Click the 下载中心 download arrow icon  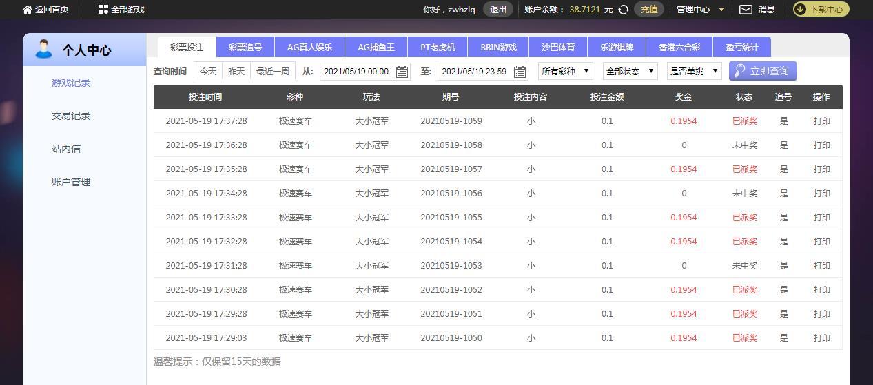[x=801, y=10]
